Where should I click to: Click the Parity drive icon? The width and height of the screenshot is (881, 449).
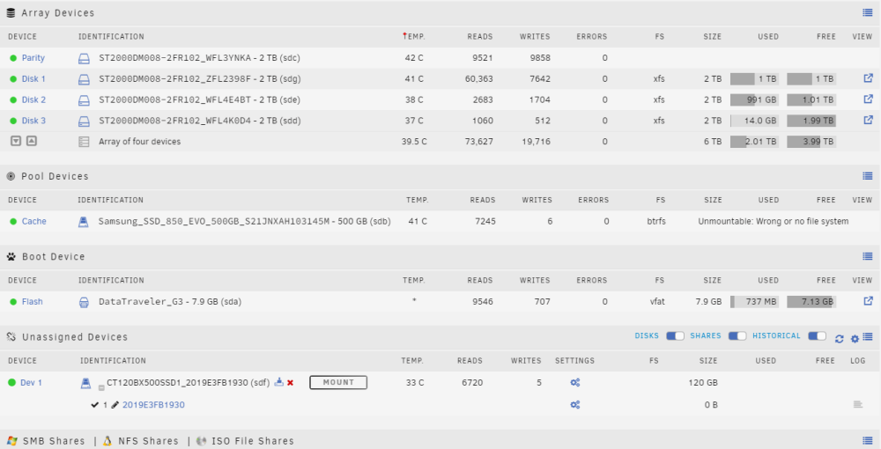pos(84,58)
